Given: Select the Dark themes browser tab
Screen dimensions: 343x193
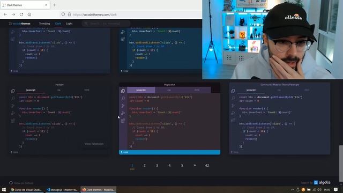Looking at the screenshot, I should point(25,5).
